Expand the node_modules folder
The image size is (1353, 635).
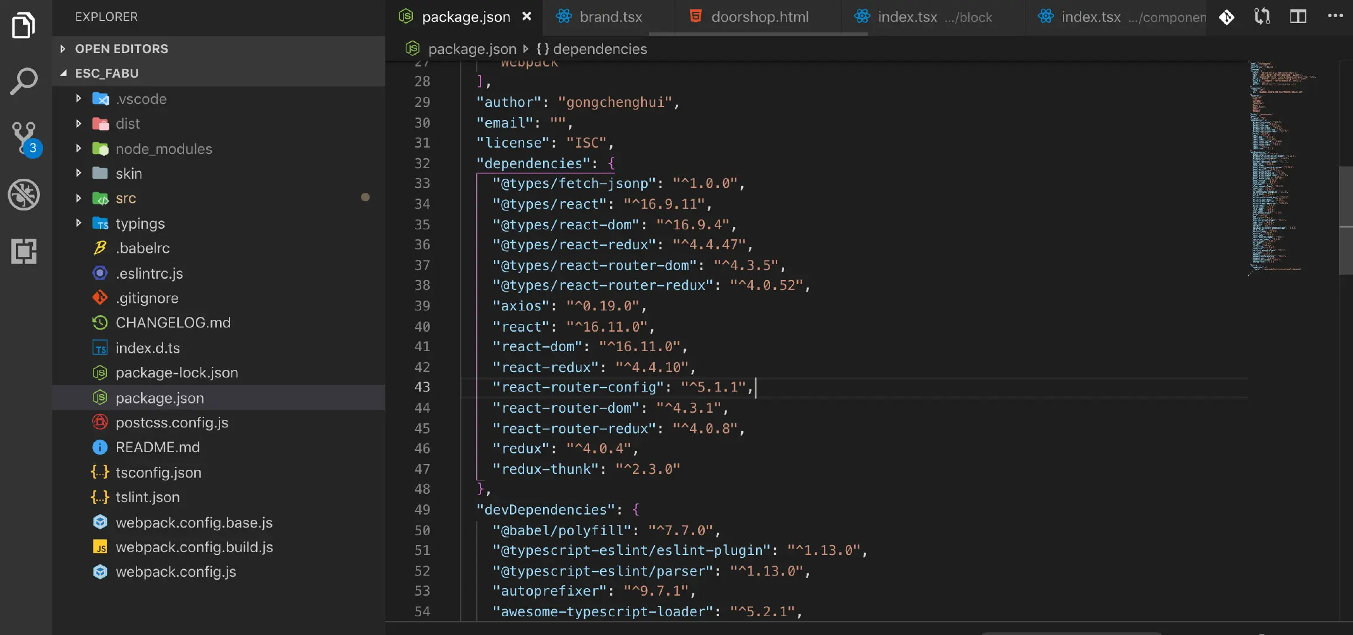click(x=219, y=149)
